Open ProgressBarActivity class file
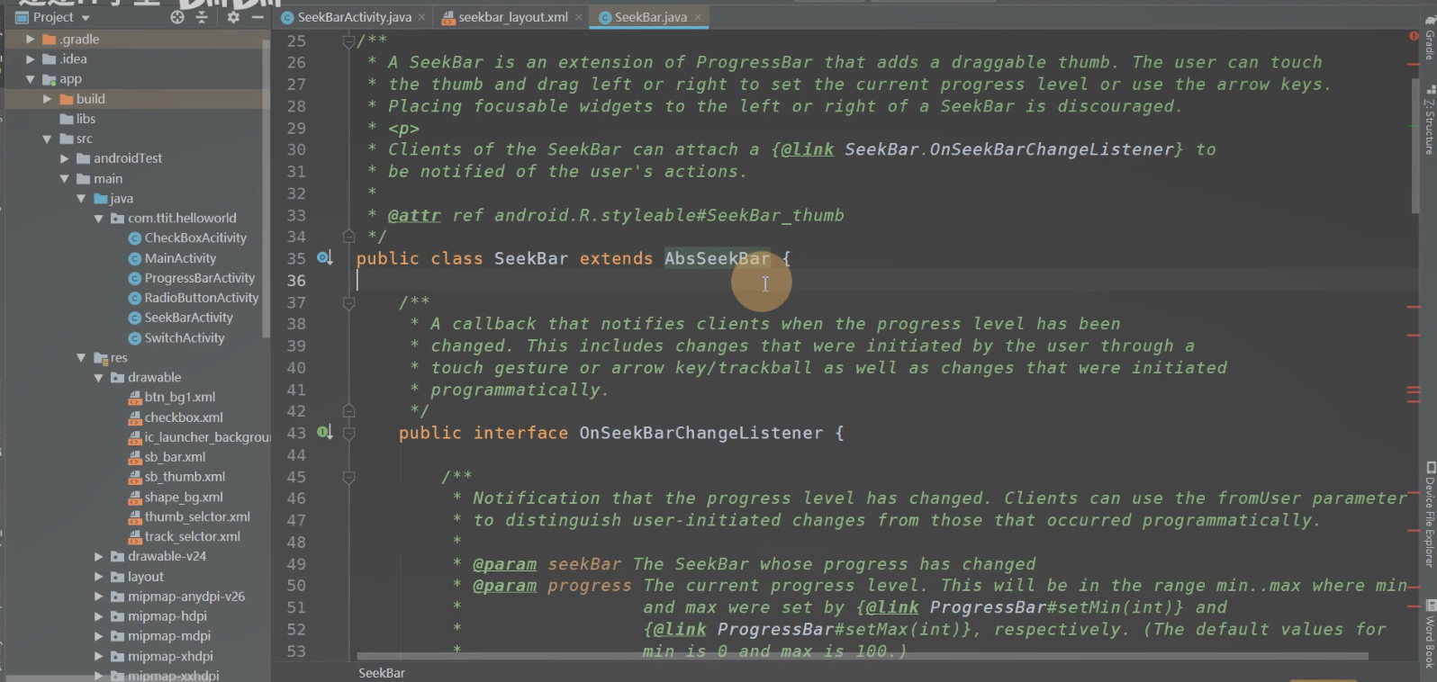Screen dimensions: 1437x682 point(192,278)
